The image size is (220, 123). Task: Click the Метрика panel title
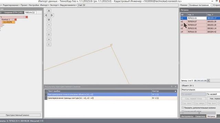[x=184, y=10]
